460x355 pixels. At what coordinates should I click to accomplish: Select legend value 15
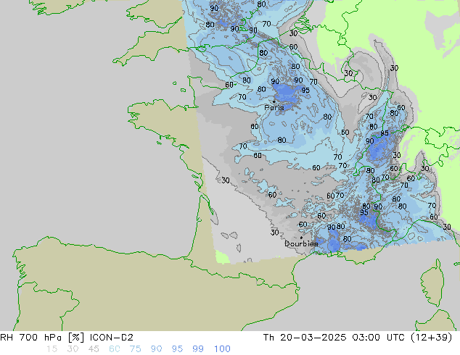pyautogui.click(x=52, y=349)
